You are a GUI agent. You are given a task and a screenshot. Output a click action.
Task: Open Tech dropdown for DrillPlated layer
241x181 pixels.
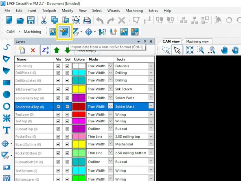coord(151,73)
